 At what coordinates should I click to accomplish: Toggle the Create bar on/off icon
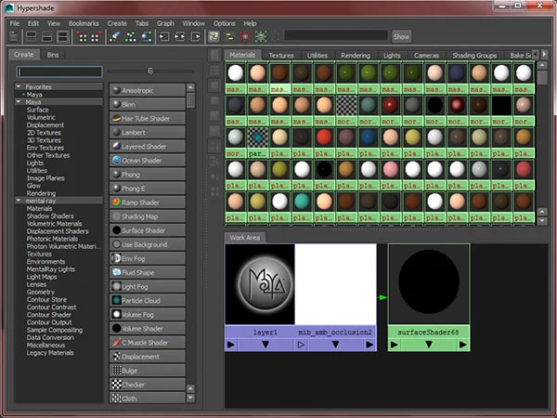click(13, 36)
